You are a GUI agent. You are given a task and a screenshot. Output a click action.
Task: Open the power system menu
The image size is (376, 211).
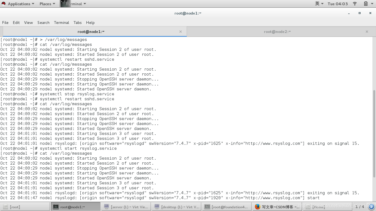click(372, 4)
